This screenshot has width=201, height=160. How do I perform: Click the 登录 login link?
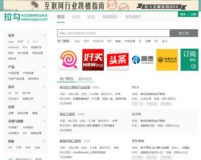[183, 14]
